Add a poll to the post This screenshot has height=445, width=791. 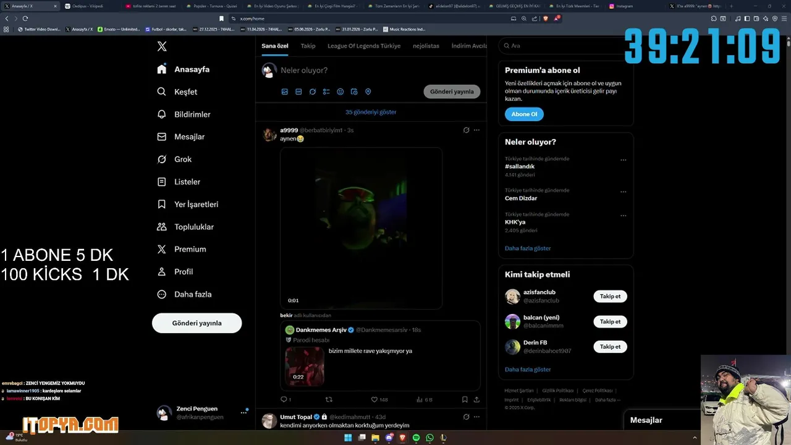point(326,91)
